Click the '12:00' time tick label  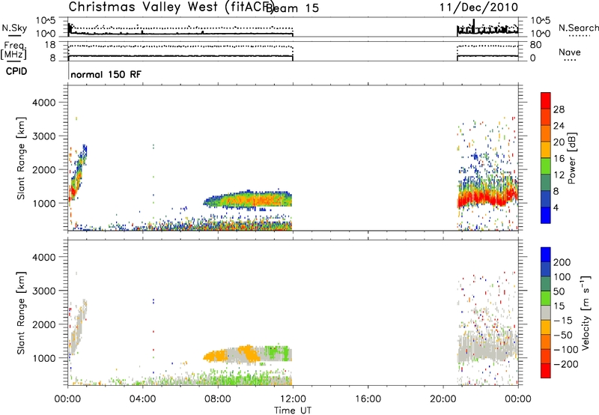293,399
